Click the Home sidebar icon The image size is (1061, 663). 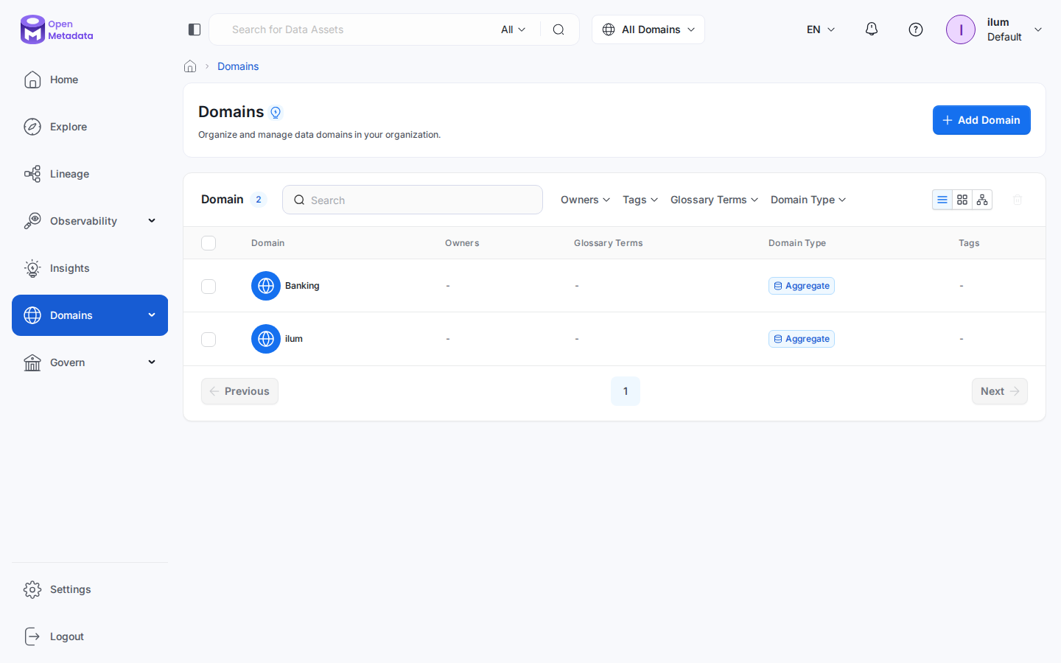[x=32, y=80]
